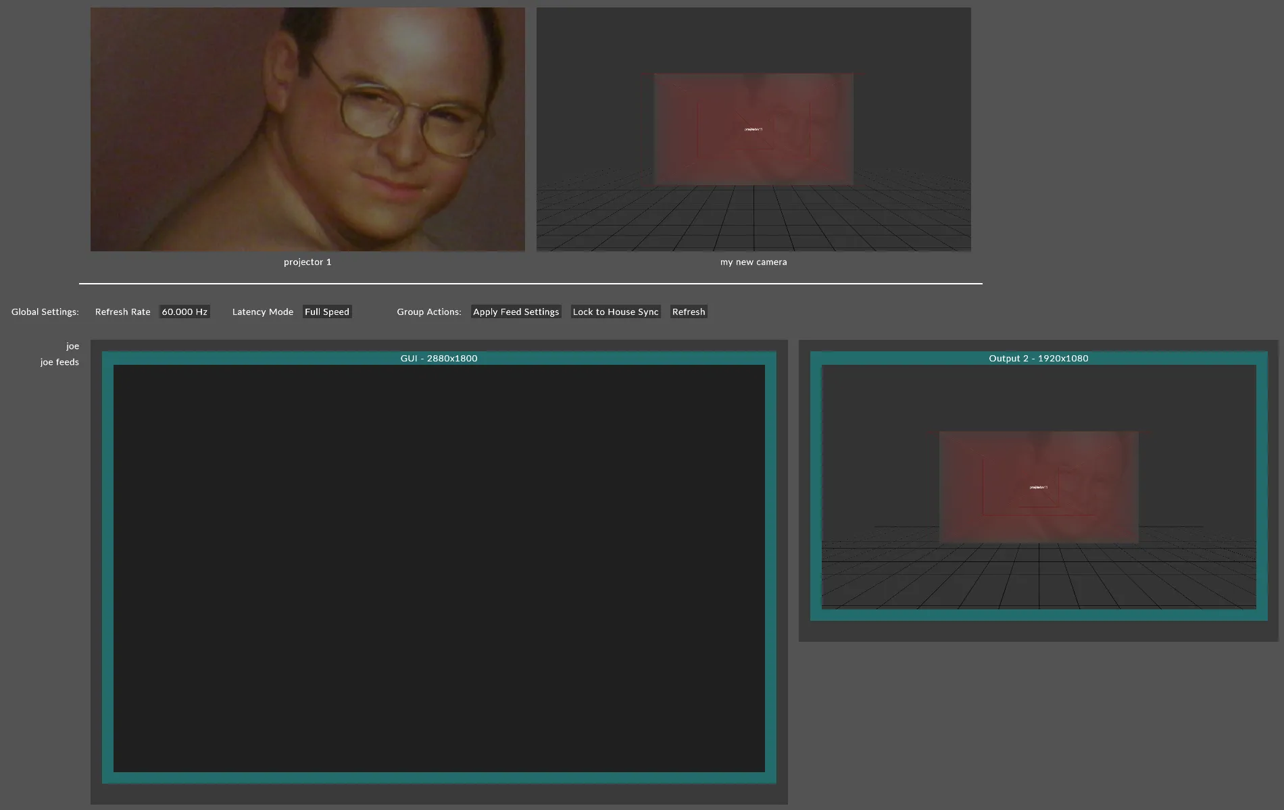
Task: Select the joe machine entry
Action: click(x=72, y=345)
